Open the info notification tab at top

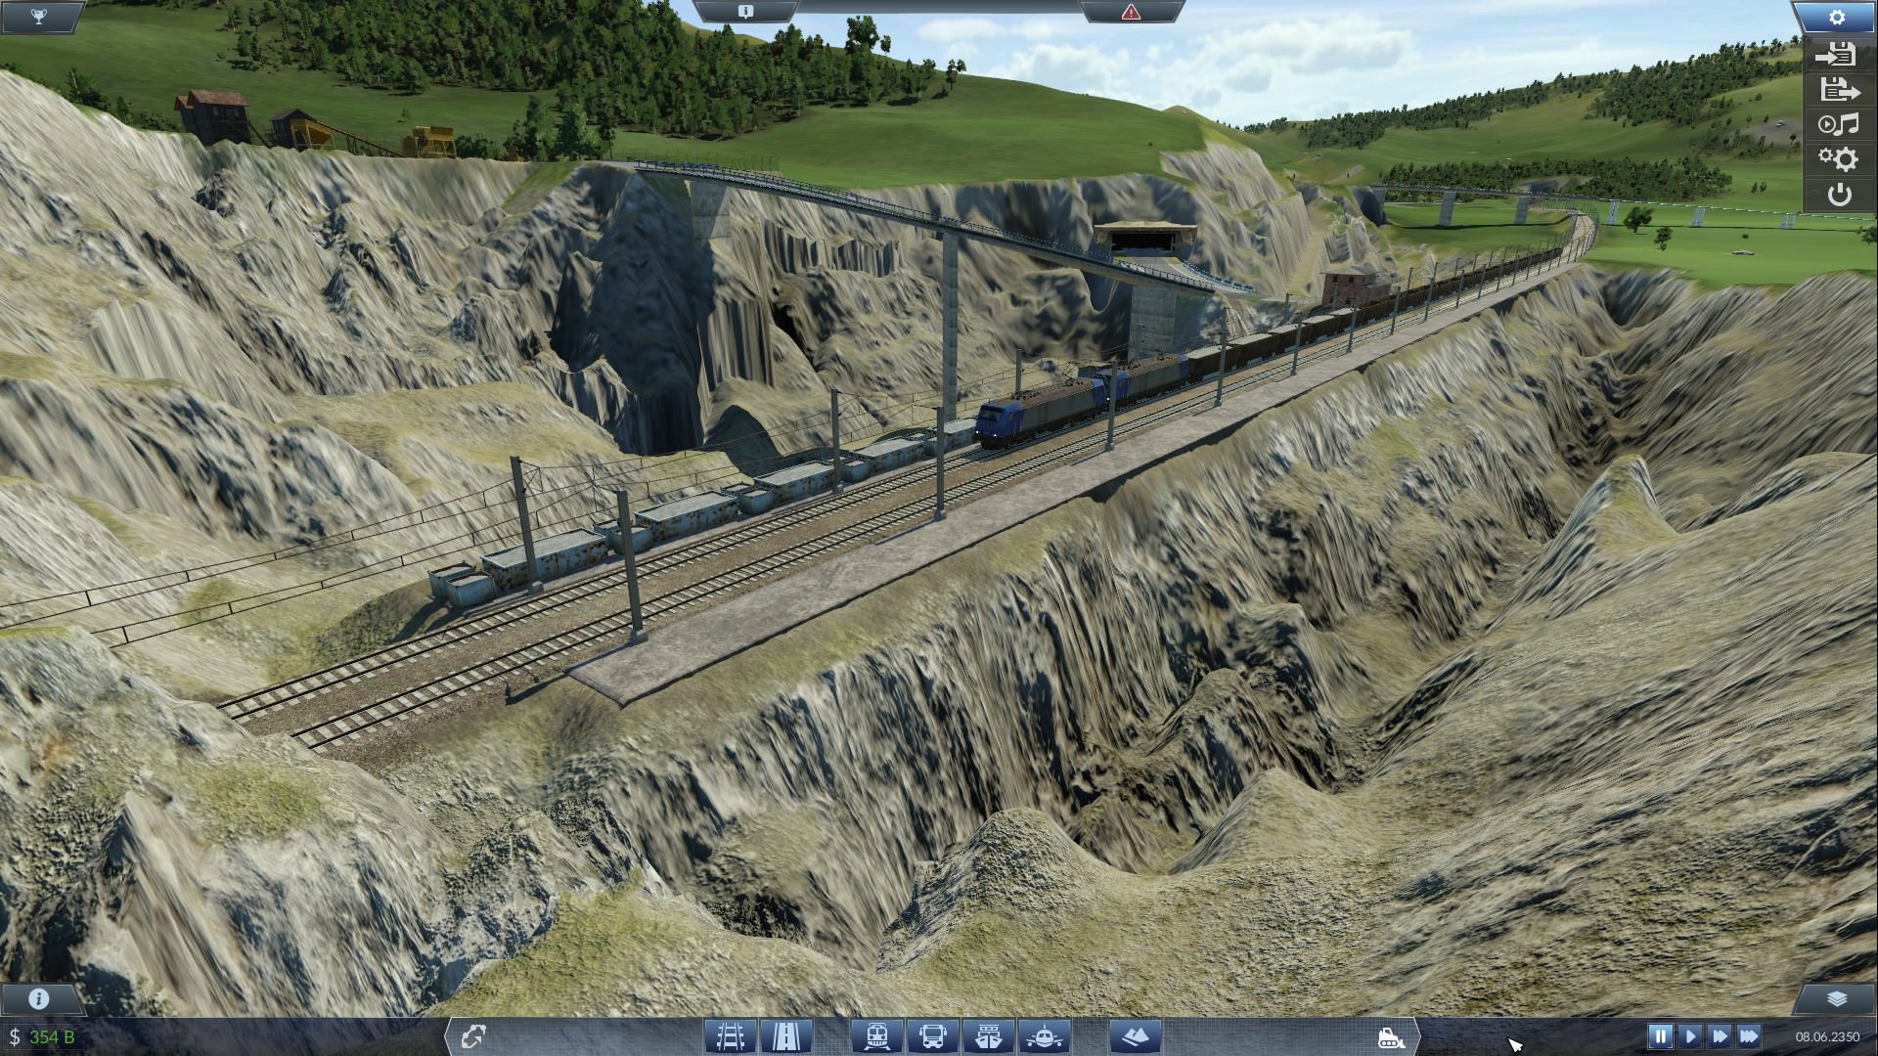click(x=746, y=12)
